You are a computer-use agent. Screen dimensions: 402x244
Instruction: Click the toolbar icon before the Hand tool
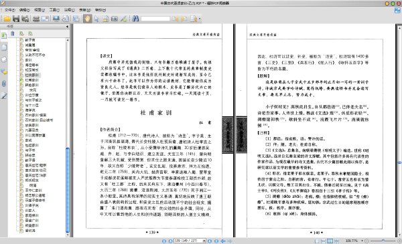tap(76, 19)
